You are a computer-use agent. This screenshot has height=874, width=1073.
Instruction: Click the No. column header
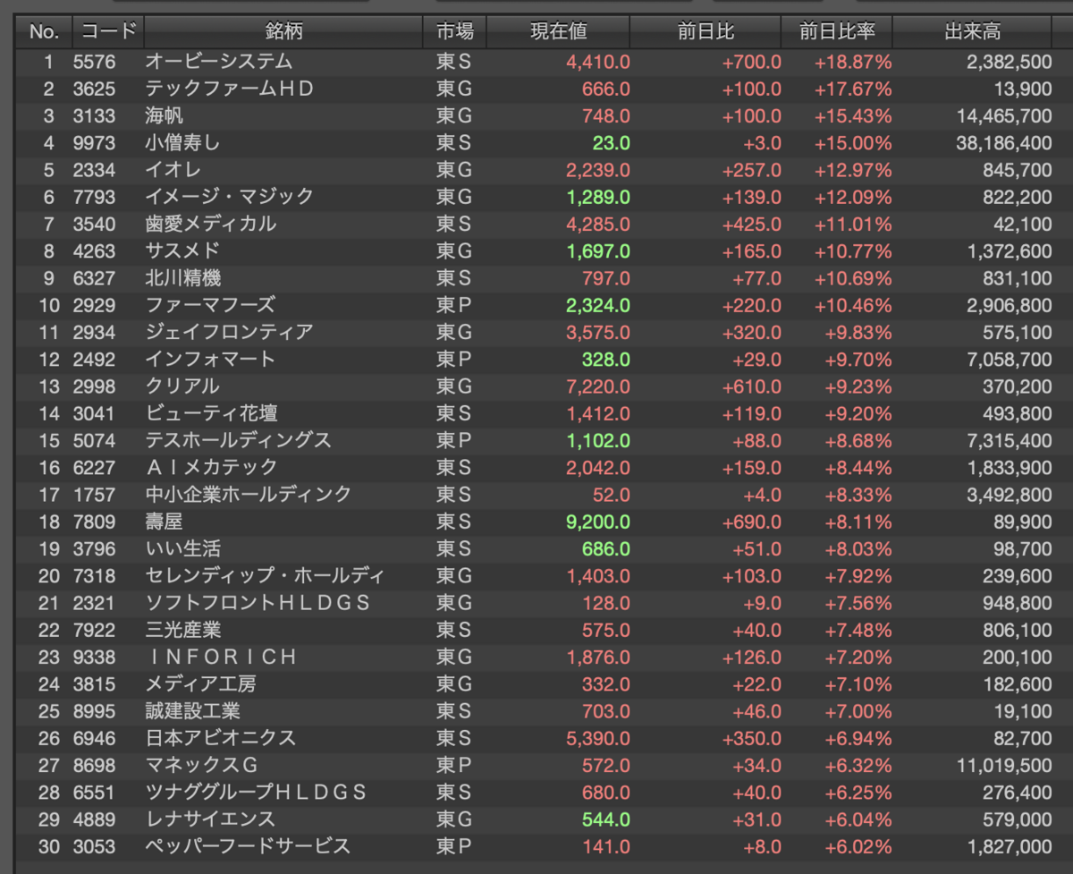(x=44, y=32)
